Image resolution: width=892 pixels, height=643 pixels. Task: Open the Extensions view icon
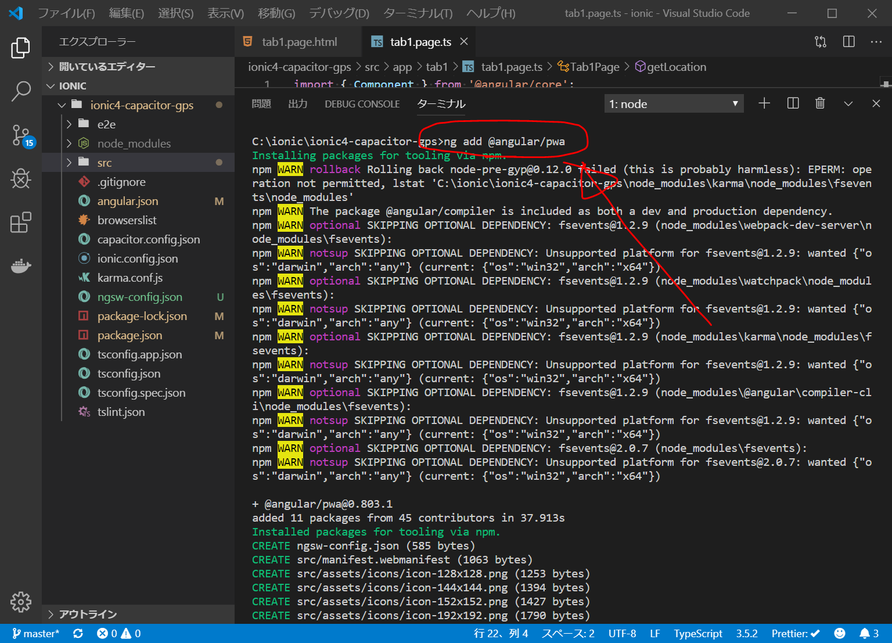(x=21, y=222)
